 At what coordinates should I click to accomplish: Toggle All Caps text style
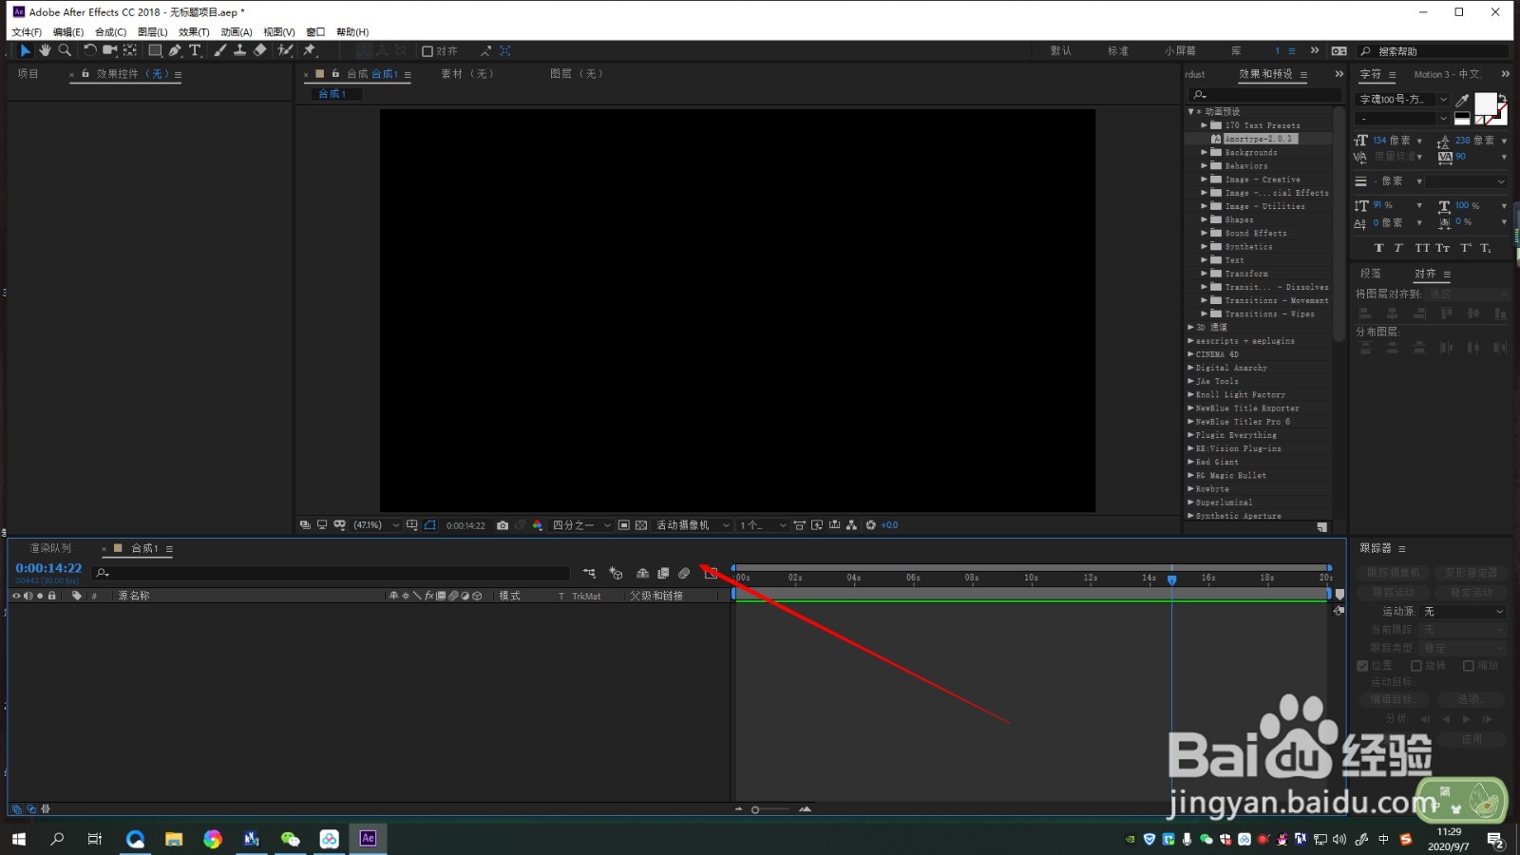pos(1422,248)
